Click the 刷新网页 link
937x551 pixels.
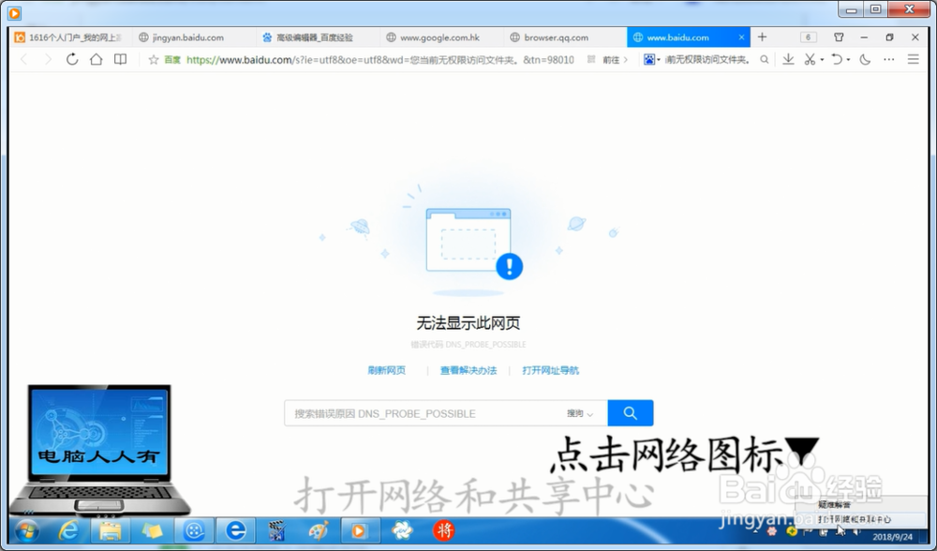point(387,370)
